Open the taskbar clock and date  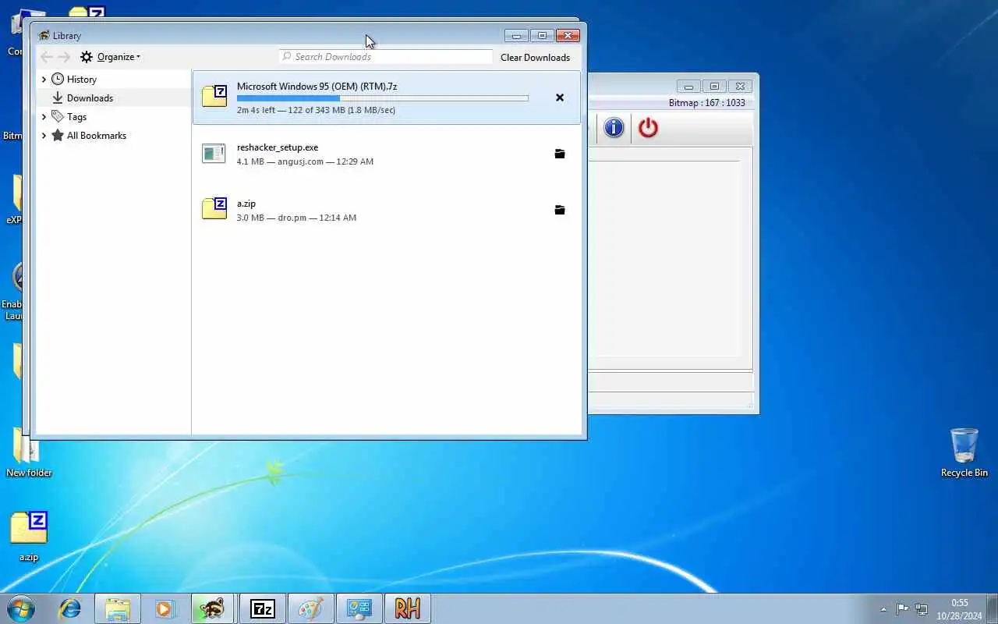pos(960,609)
